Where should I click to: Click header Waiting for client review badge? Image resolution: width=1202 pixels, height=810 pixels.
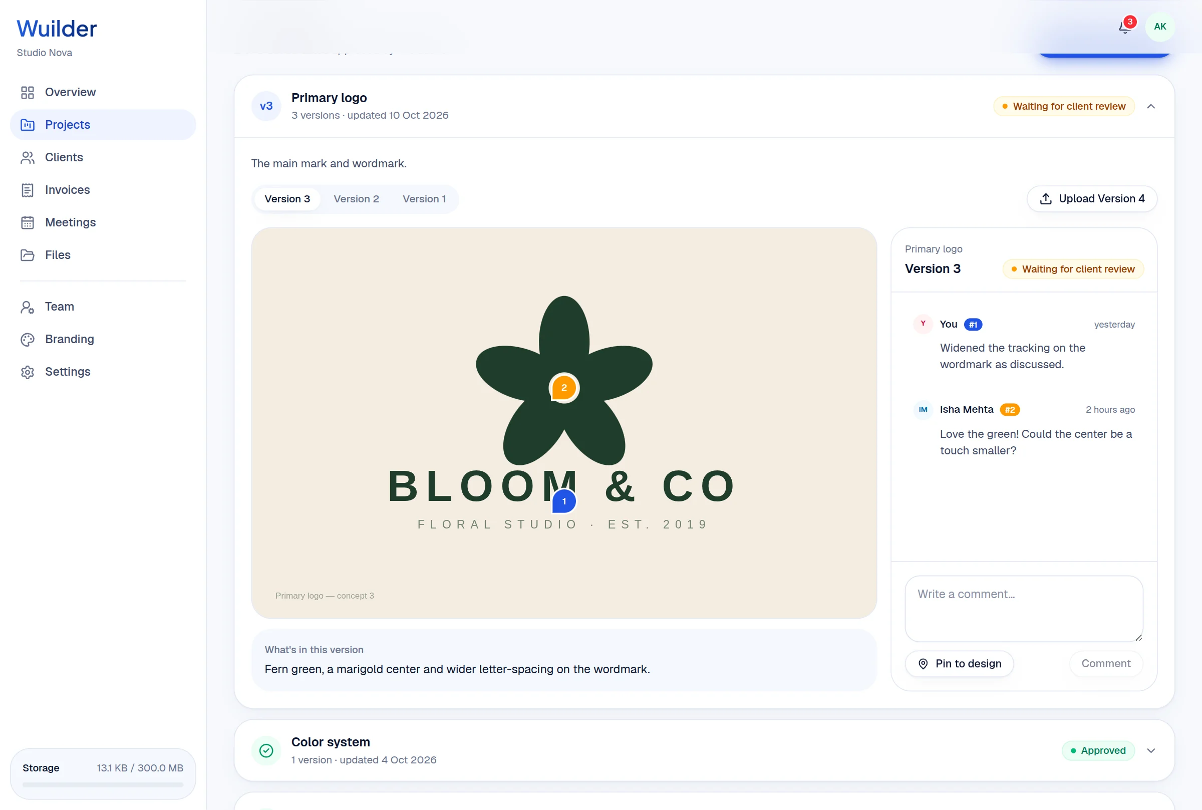[1064, 106]
